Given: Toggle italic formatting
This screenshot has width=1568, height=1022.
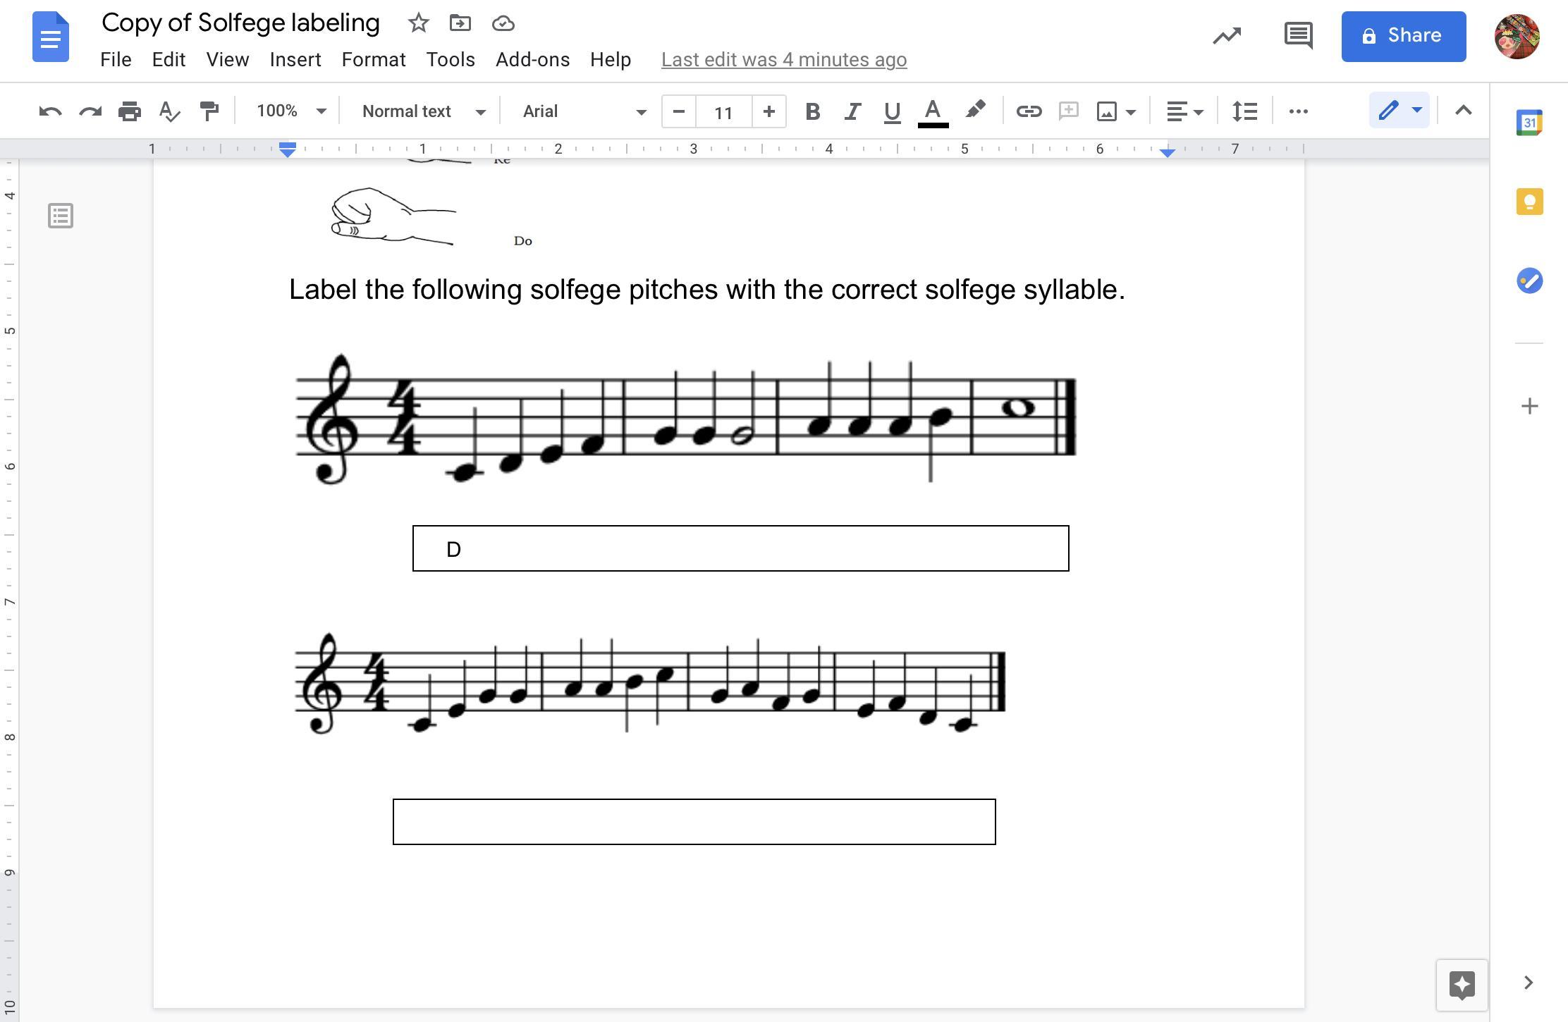Looking at the screenshot, I should tap(852, 111).
